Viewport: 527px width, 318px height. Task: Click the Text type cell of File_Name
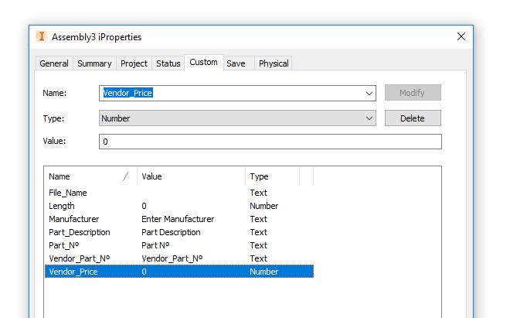coord(258,193)
